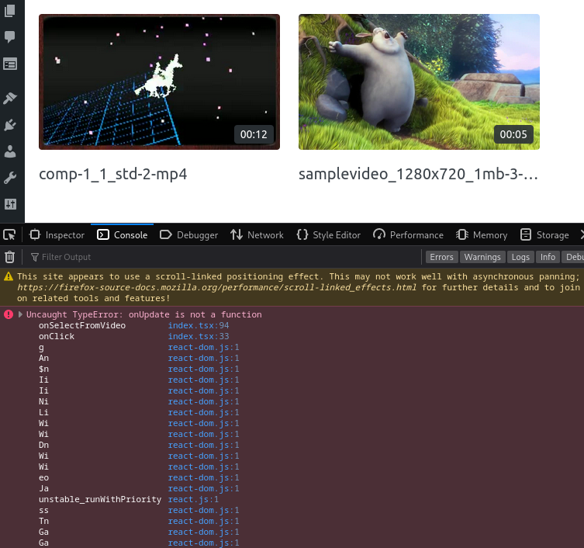Click the Li stack frame name
This screenshot has width=584, height=548.
coord(43,412)
